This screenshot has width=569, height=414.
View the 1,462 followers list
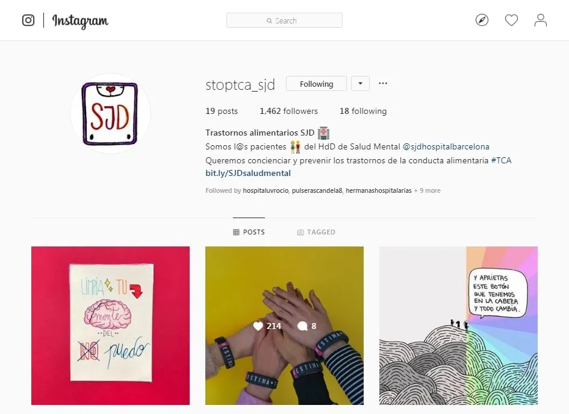288,111
